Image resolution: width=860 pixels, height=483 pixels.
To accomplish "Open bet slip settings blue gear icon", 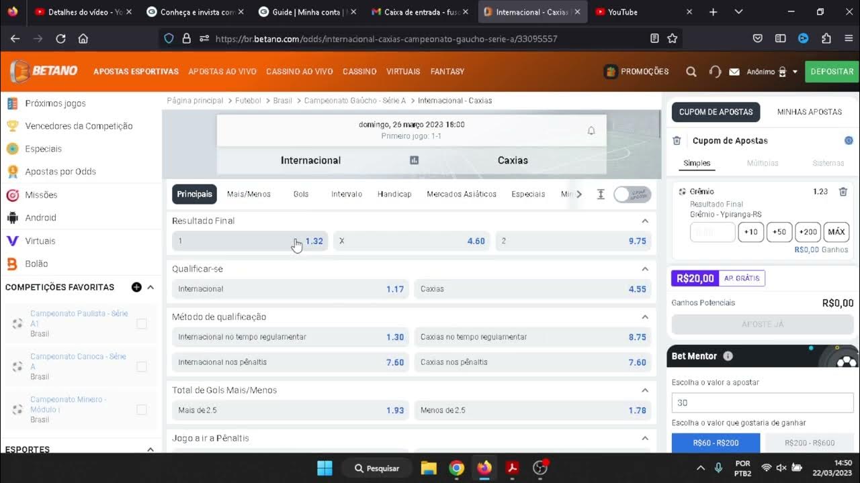I will pyautogui.click(x=849, y=141).
